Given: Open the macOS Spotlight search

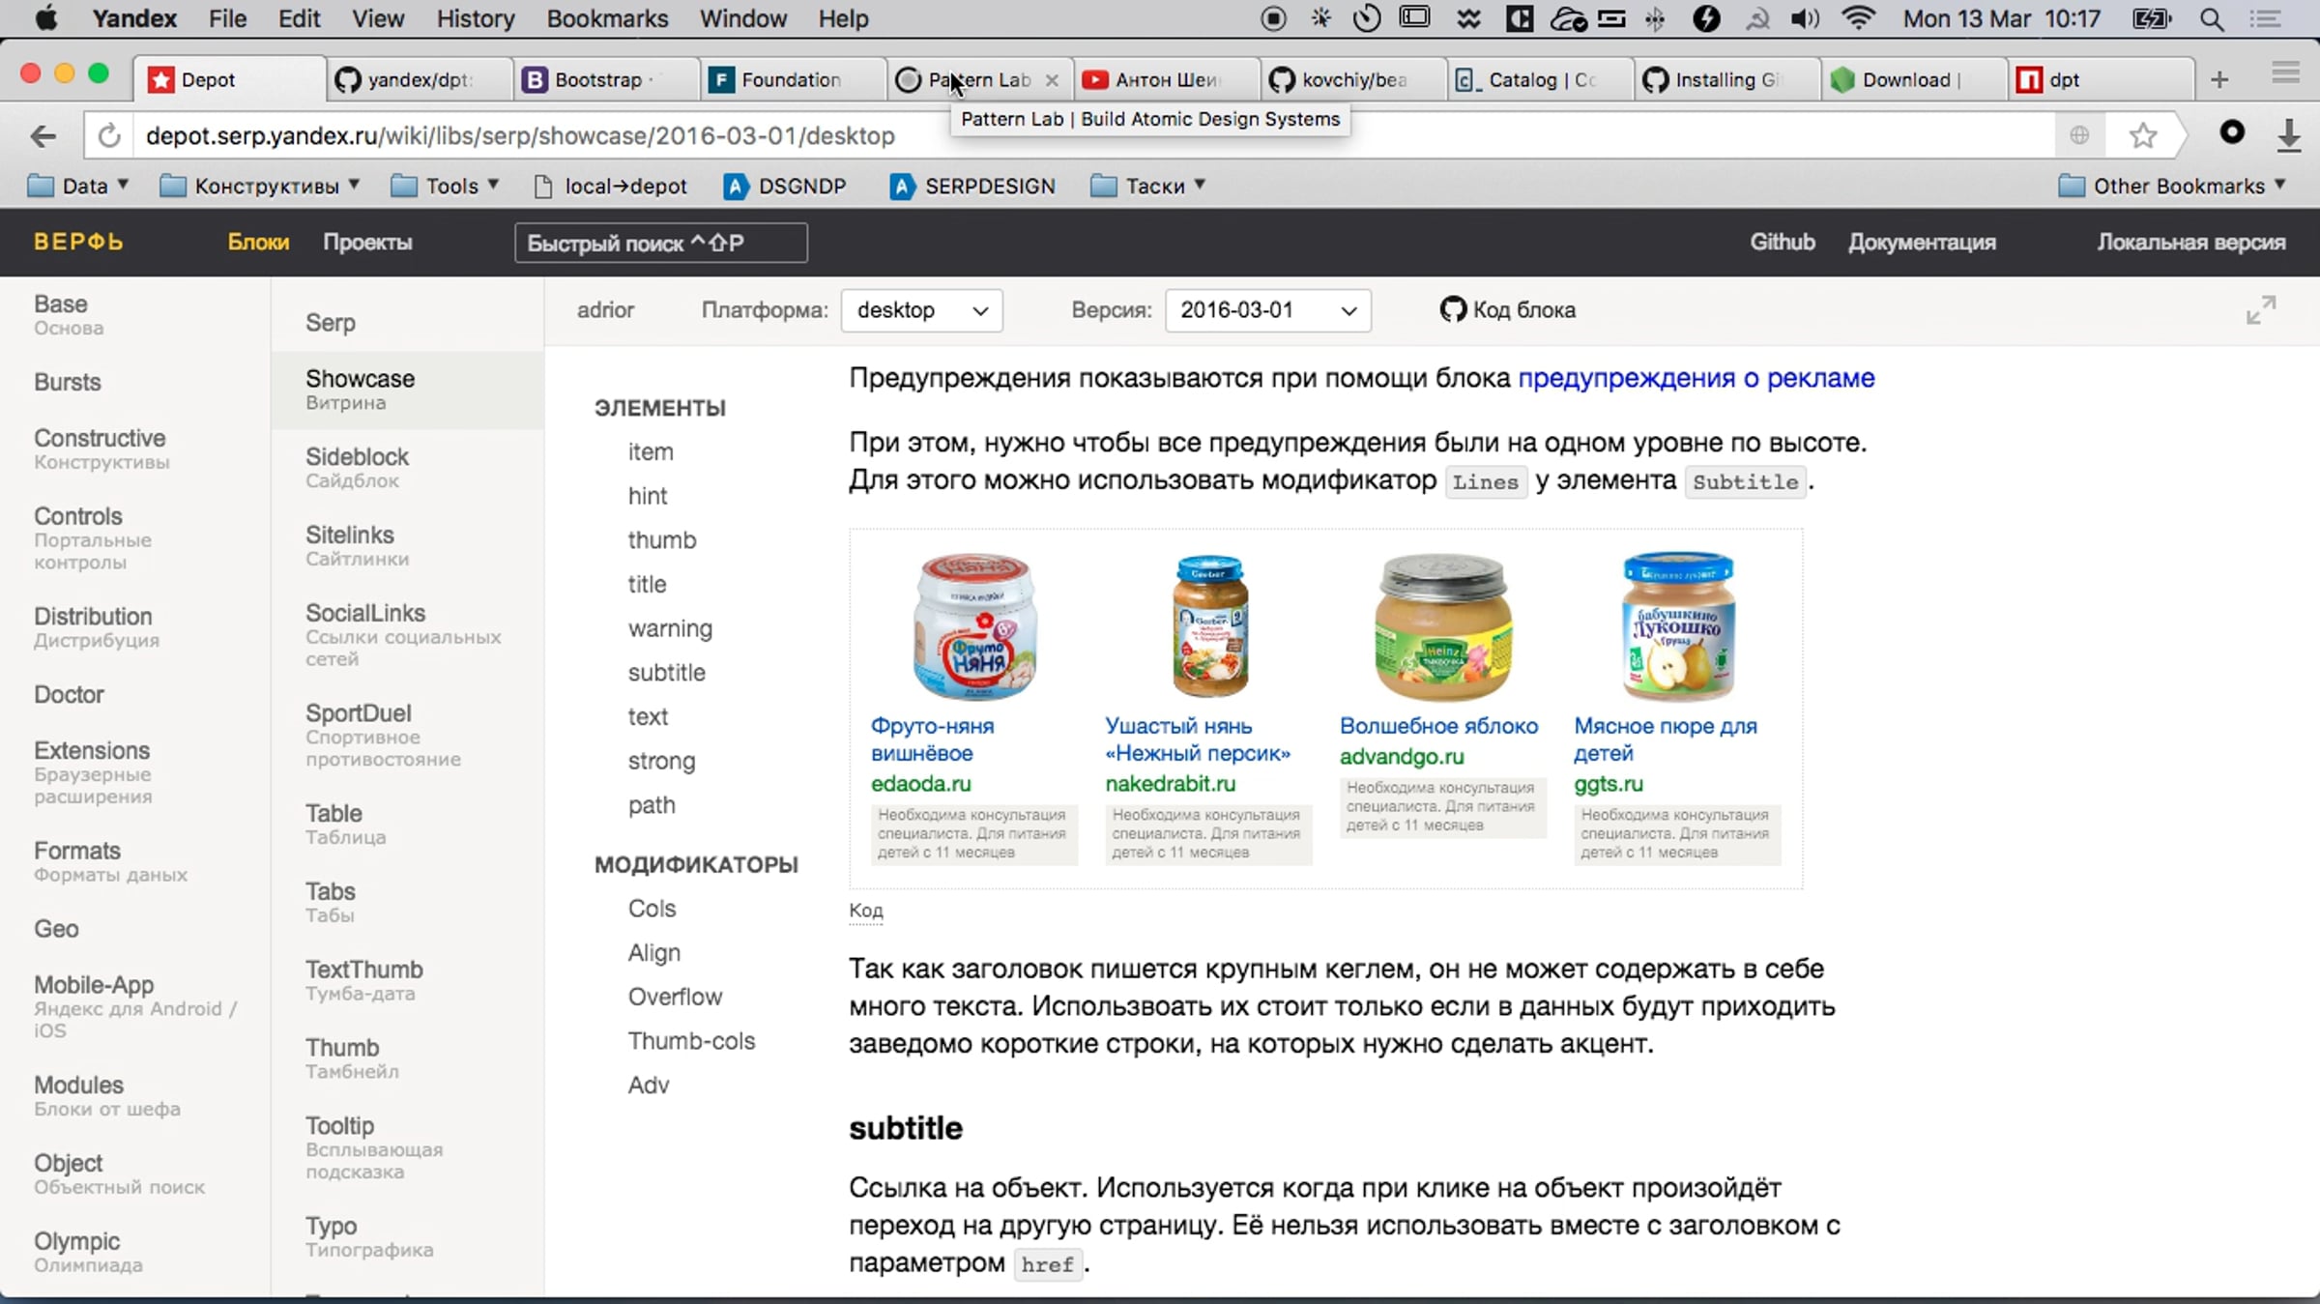Looking at the screenshot, I should tap(2212, 18).
